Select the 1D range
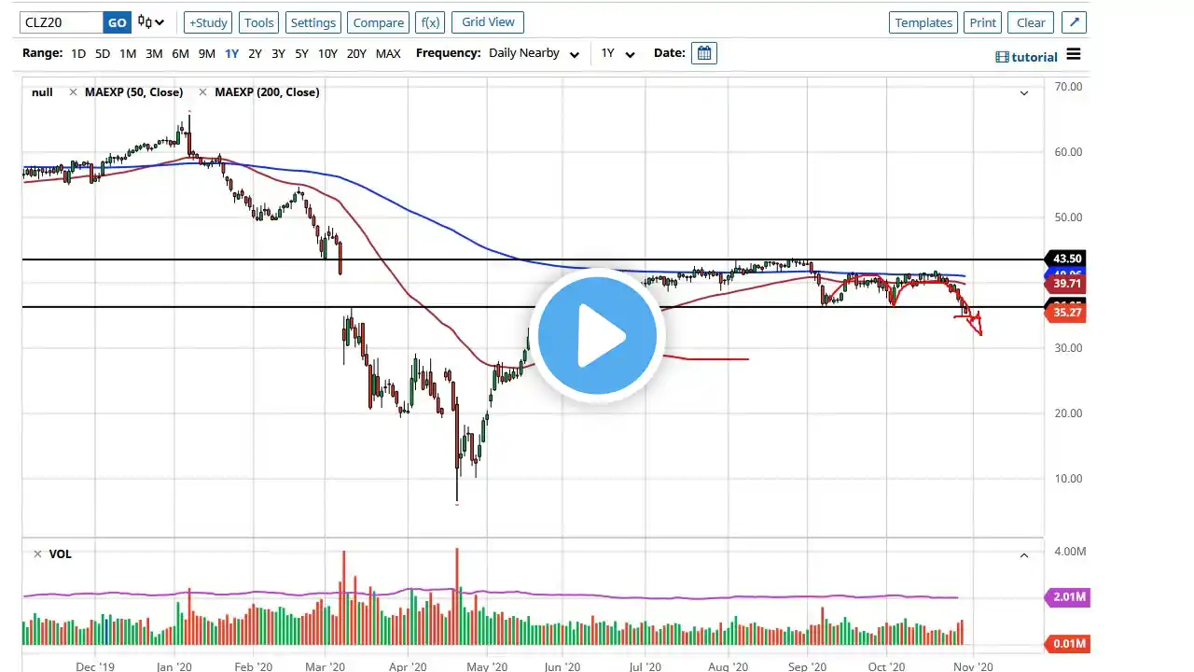The height and width of the screenshot is (672, 1194). click(x=78, y=53)
